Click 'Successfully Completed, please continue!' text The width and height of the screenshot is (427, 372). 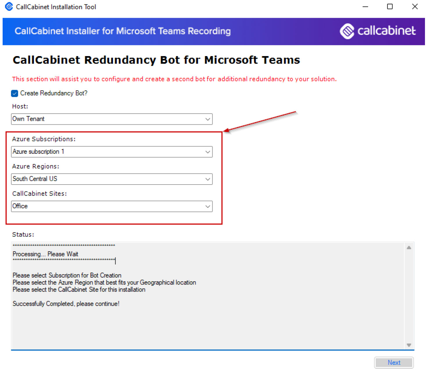pyautogui.click(x=66, y=304)
